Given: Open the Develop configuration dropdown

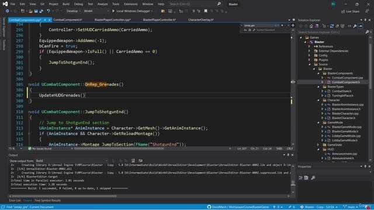Looking at the screenshot, I should tap(73, 11).
